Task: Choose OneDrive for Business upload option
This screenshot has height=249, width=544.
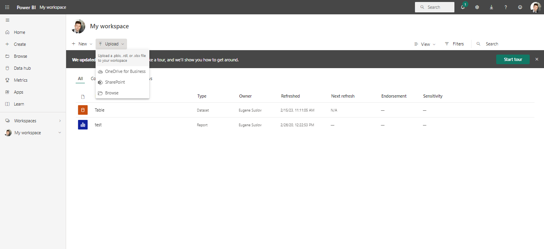Action: (122, 71)
